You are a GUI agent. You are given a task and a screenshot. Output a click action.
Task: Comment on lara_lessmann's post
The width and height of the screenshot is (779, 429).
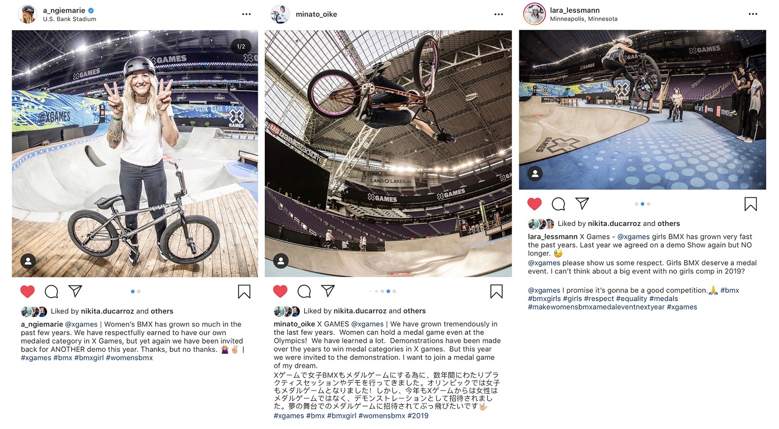pos(558,204)
